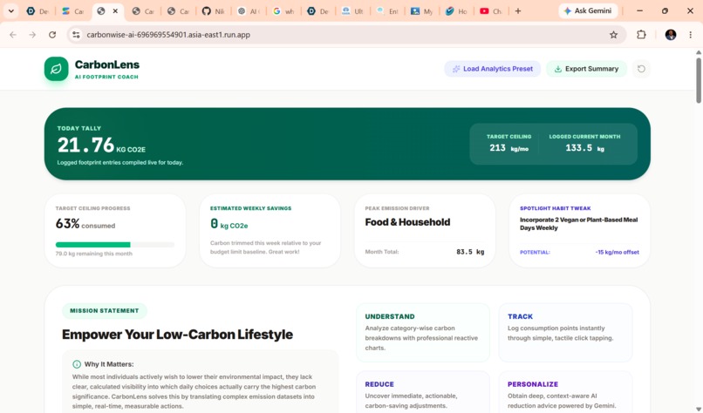Bookmark this page with the star icon
Image resolution: width=703 pixels, height=413 pixels.
613,35
